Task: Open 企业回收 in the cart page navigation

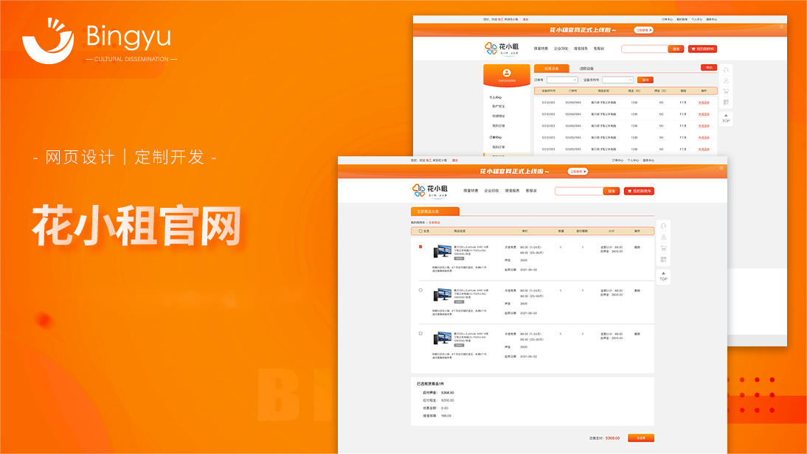Action: point(491,191)
